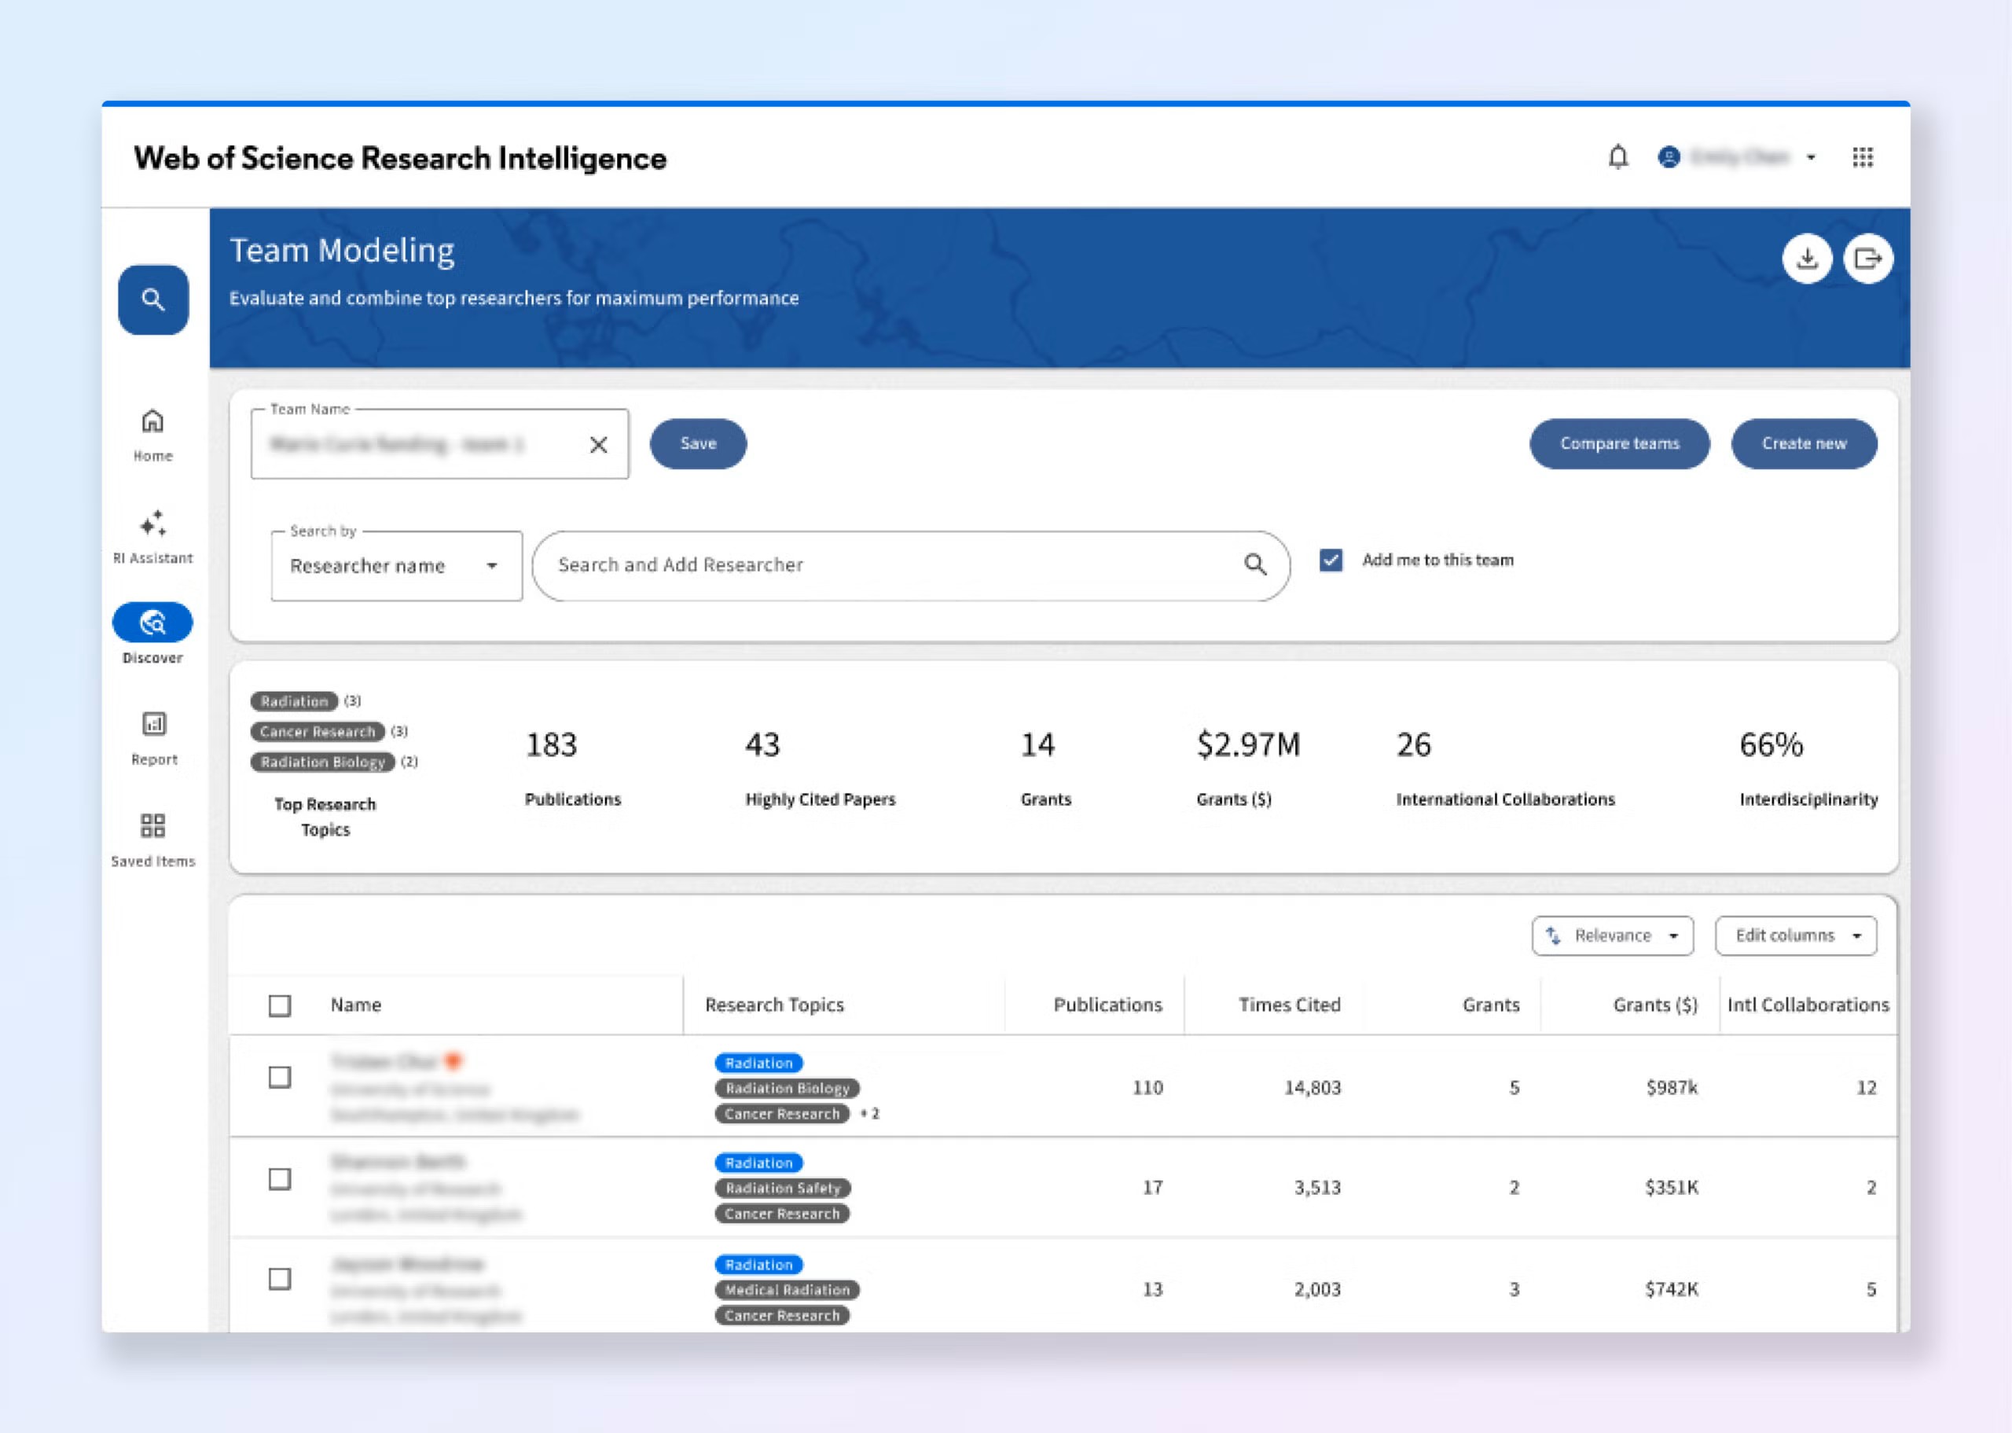Click the +2 more topics indicator

point(870,1114)
